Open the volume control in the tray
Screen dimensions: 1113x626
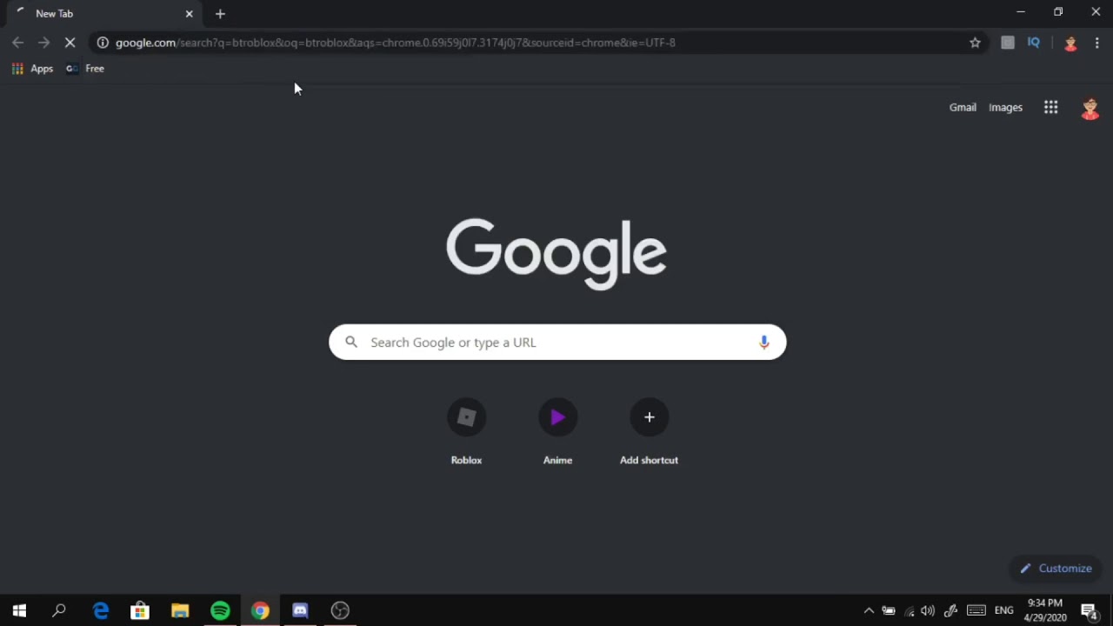(x=928, y=610)
